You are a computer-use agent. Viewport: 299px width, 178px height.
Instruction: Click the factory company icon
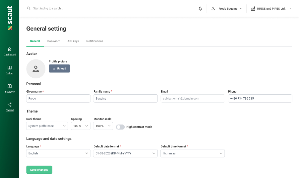click(x=253, y=9)
